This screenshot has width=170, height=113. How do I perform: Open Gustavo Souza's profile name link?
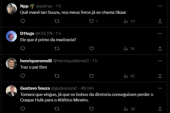(x=35, y=88)
